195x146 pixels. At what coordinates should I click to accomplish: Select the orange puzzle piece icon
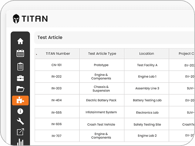20,100
